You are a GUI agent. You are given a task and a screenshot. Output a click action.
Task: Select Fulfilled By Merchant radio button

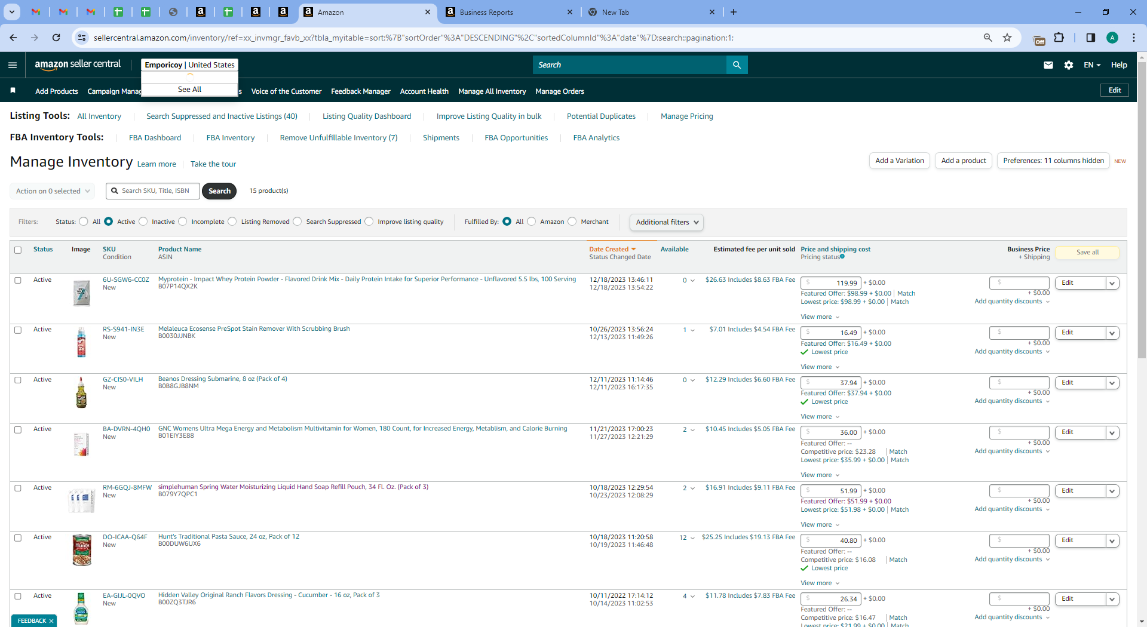(572, 222)
